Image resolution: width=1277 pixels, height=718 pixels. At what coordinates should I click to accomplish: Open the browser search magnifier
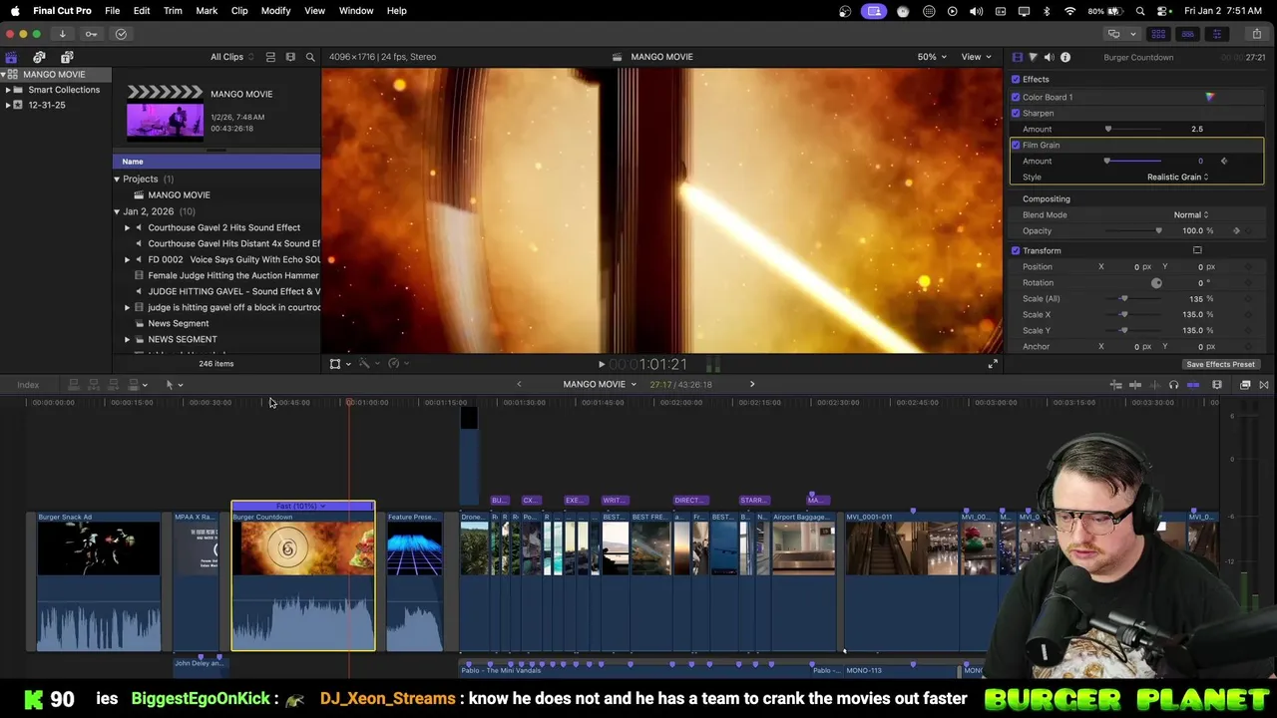pos(310,57)
